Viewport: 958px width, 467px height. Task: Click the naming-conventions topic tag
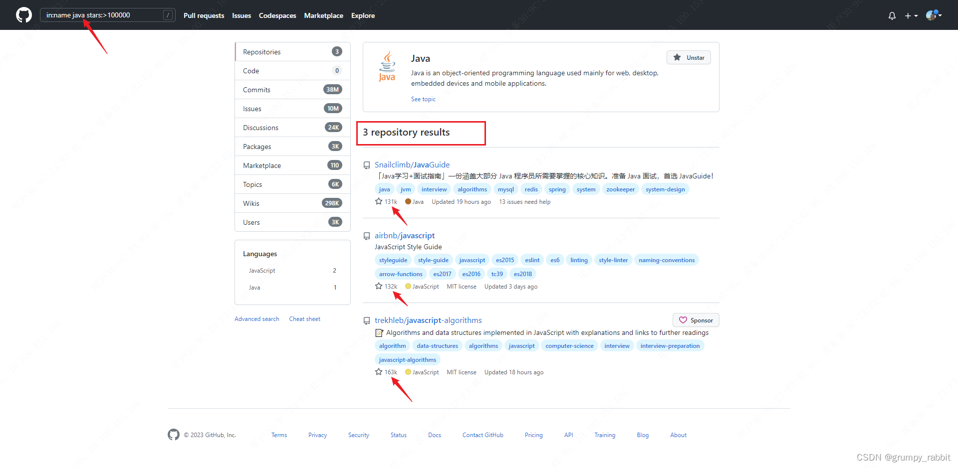(x=667, y=260)
